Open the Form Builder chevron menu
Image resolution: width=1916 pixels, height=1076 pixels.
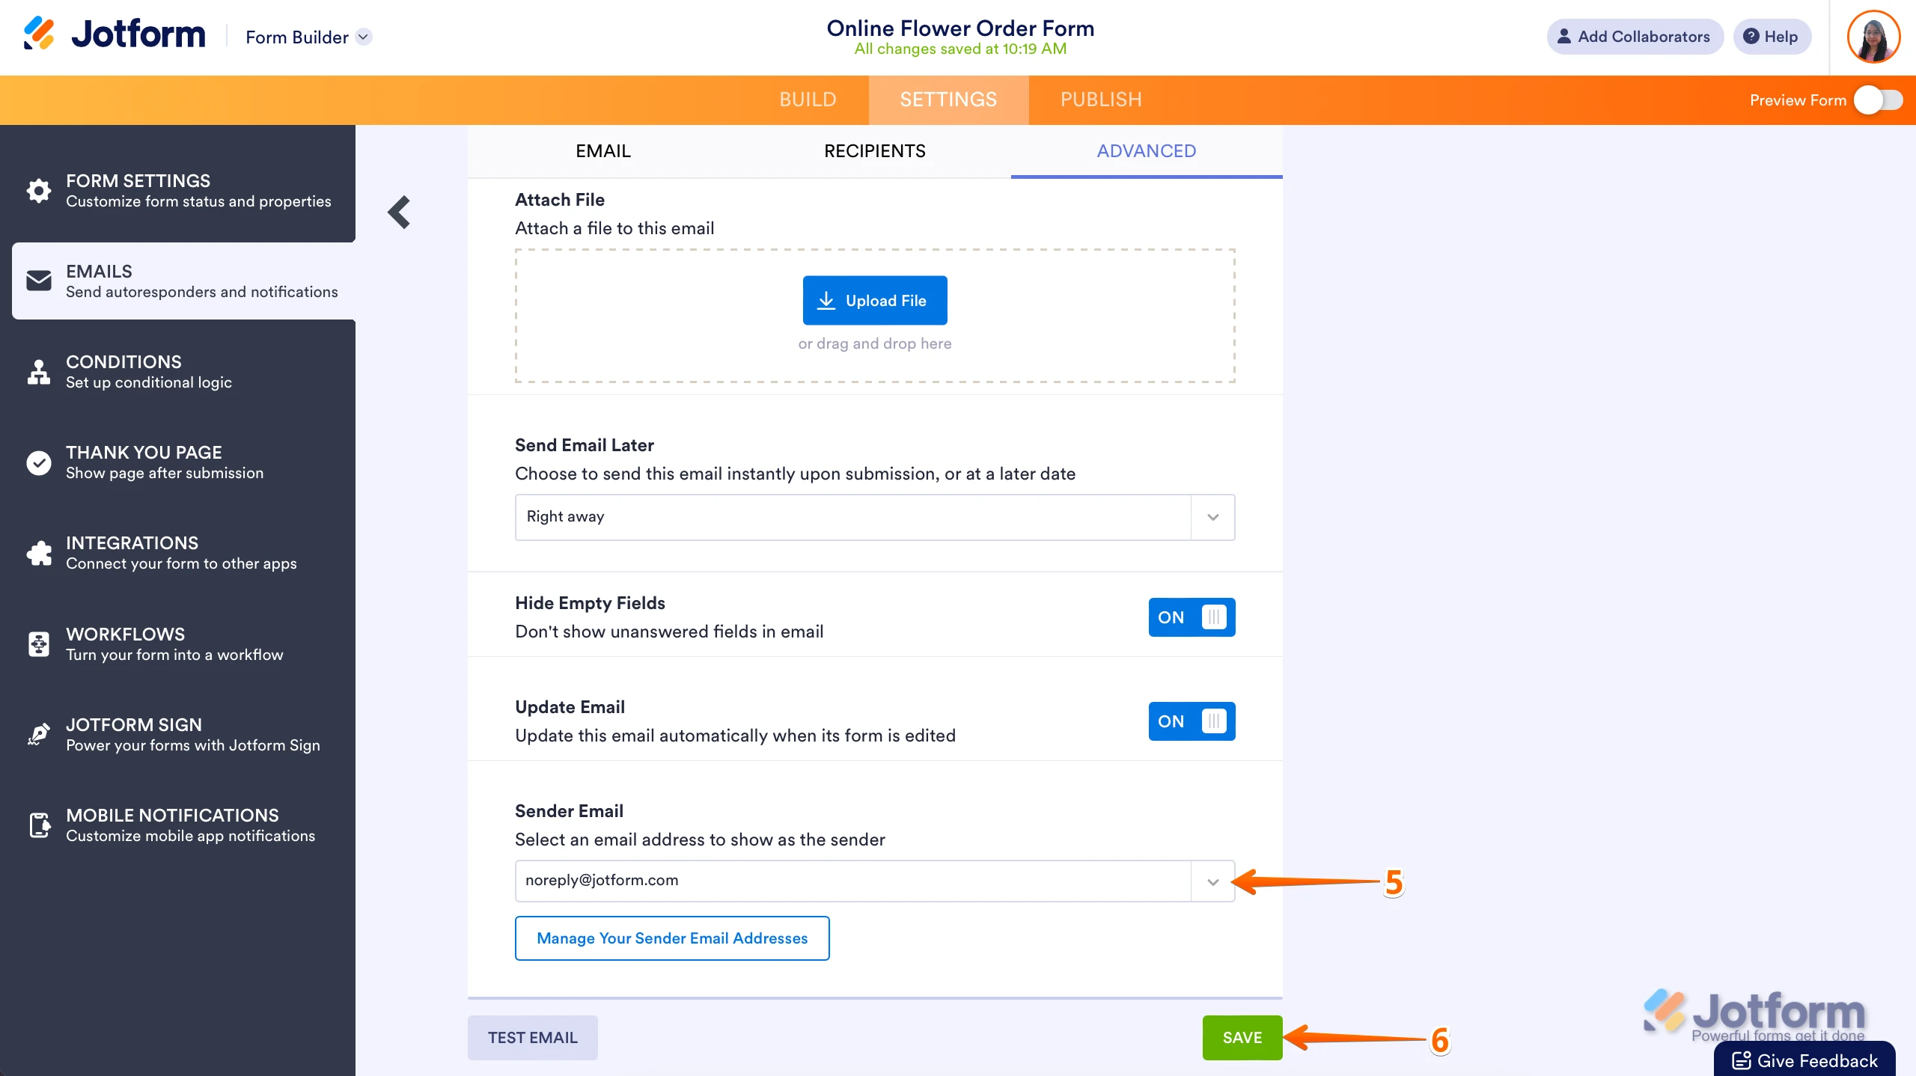click(x=366, y=37)
